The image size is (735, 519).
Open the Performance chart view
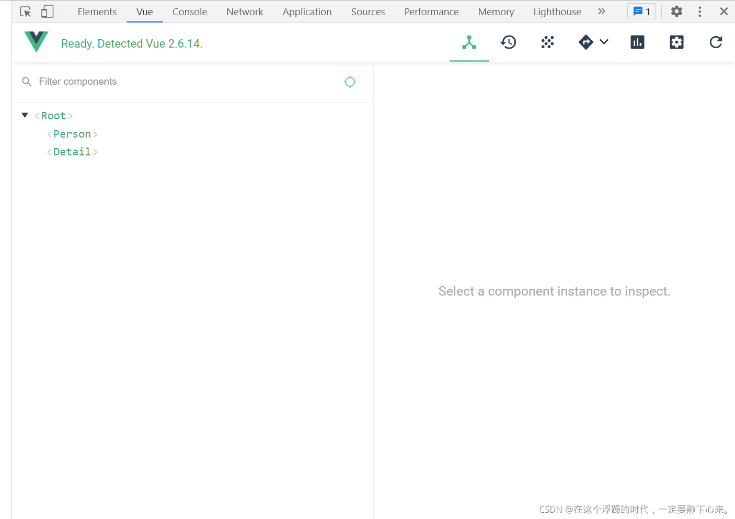click(637, 42)
